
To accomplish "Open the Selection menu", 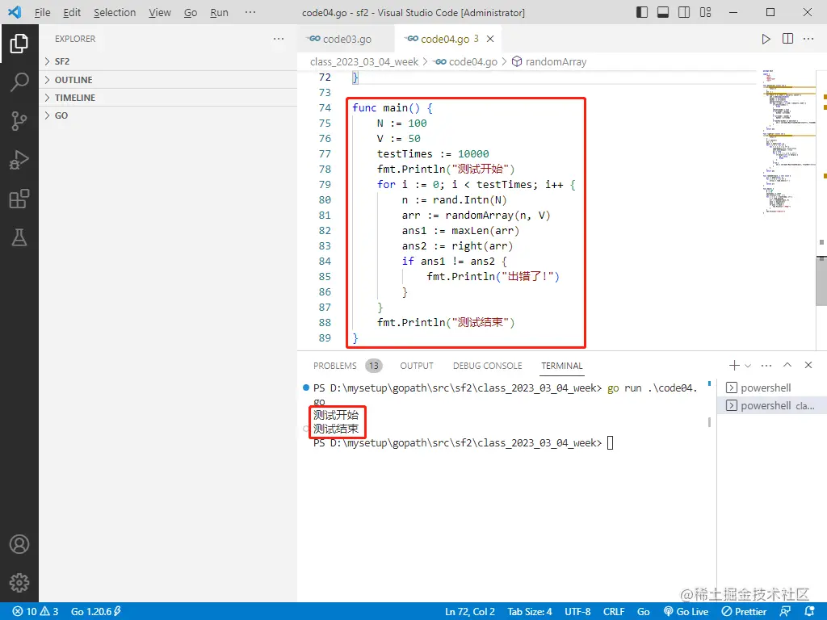I will (x=115, y=12).
